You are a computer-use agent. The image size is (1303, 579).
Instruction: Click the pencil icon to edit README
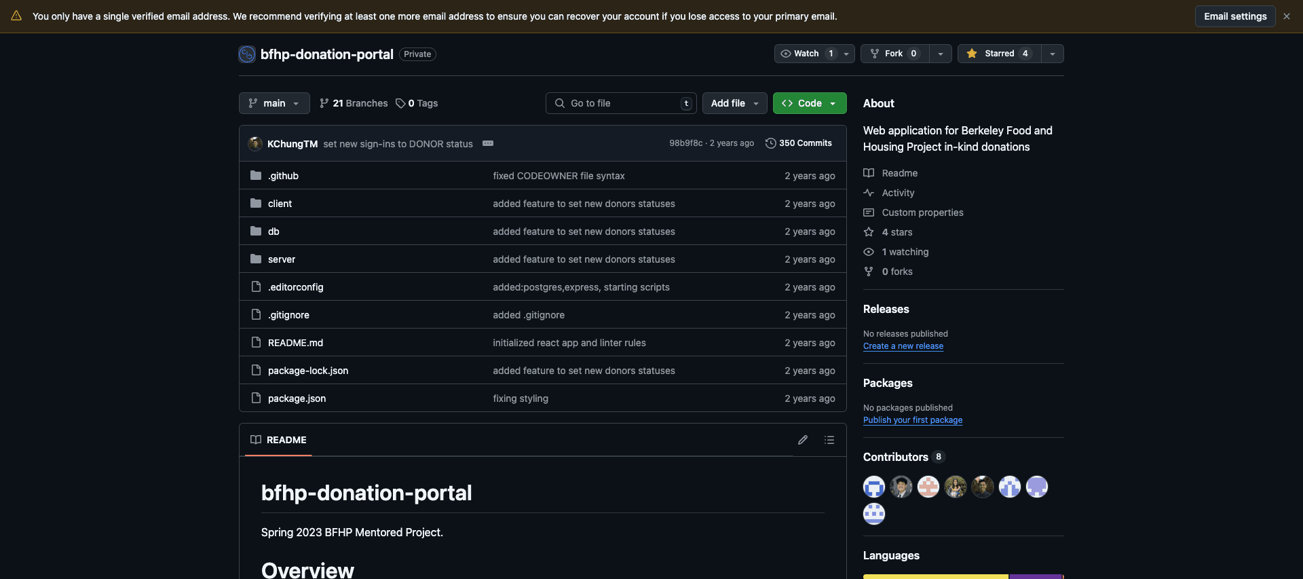802,440
